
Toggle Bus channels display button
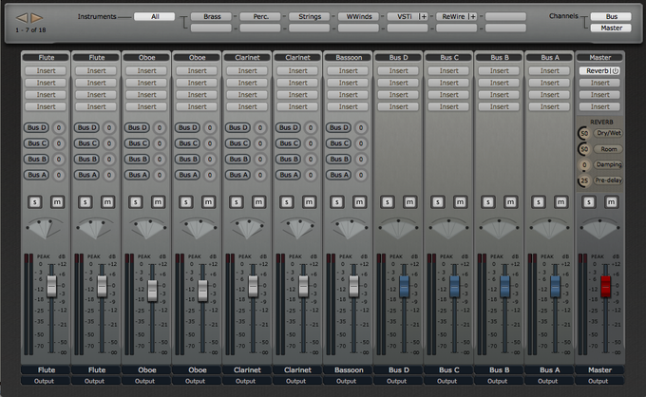(x=611, y=16)
